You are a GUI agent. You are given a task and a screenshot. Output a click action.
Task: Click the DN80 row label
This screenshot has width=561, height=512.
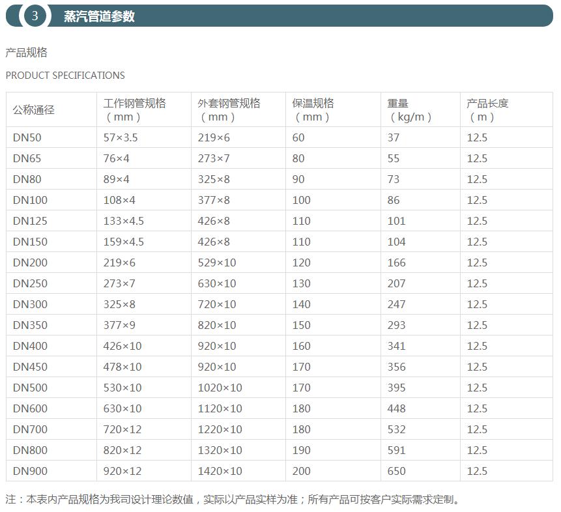pos(27,179)
